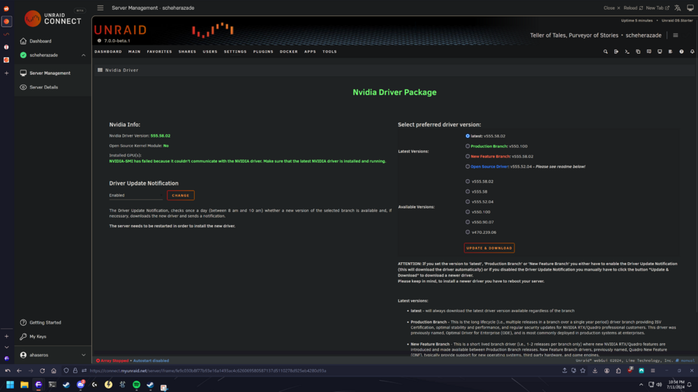Choose available version v555.58 radio
Screen dimensions: 698x392
point(468,191)
